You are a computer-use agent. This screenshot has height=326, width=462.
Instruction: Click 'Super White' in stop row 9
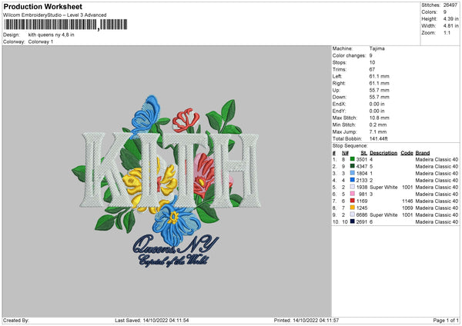click(x=383, y=215)
